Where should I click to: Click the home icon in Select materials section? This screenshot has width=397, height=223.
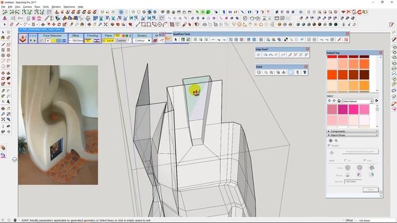point(339,101)
